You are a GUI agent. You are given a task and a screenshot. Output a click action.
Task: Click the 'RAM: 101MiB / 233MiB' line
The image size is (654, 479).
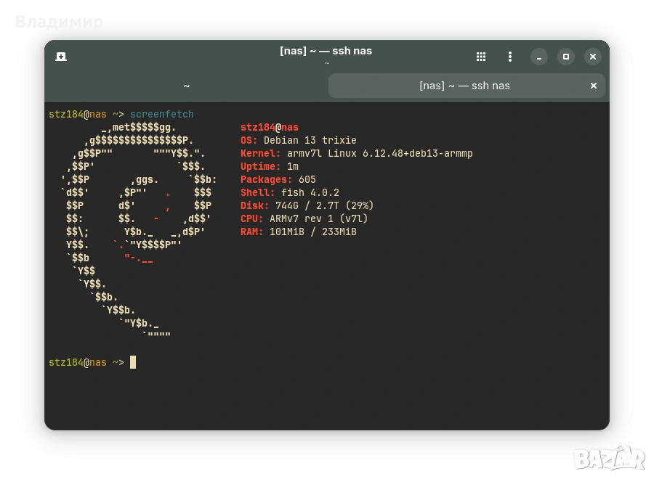(x=298, y=232)
